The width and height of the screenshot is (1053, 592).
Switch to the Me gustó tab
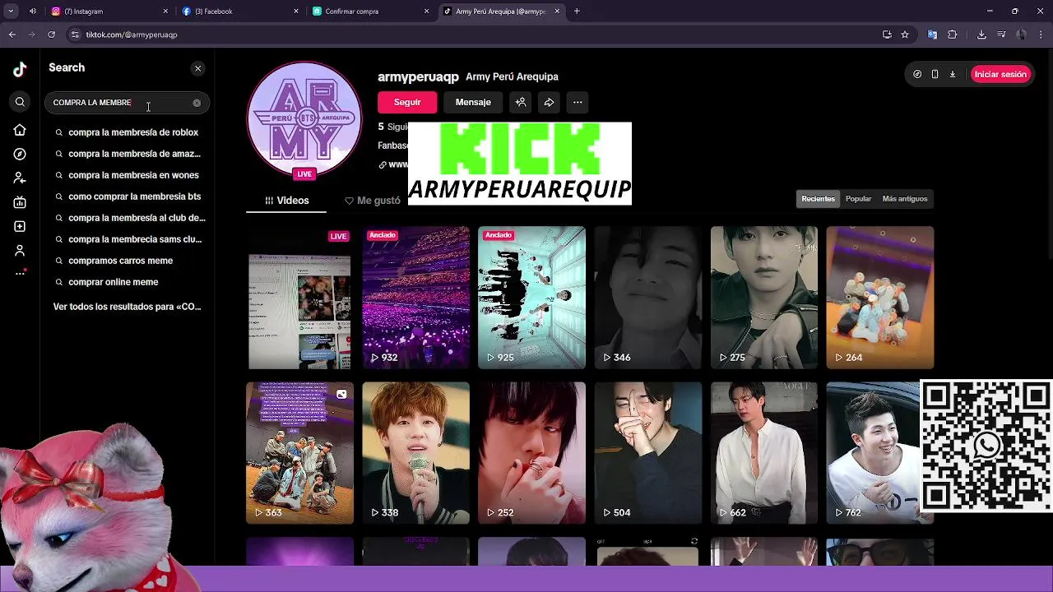[373, 201]
